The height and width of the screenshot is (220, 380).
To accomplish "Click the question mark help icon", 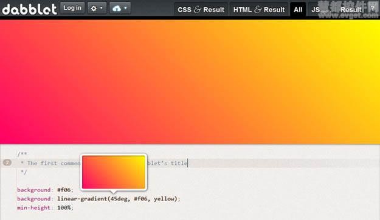I will (x=372, y=8).
